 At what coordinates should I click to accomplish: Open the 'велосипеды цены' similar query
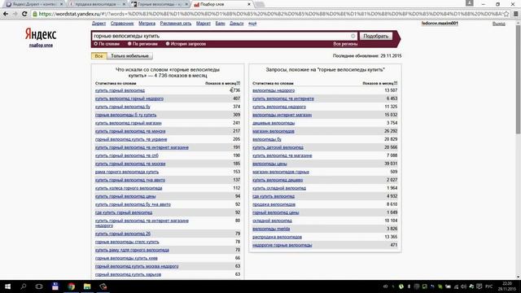pyautogui.click(x=269, y=164)
